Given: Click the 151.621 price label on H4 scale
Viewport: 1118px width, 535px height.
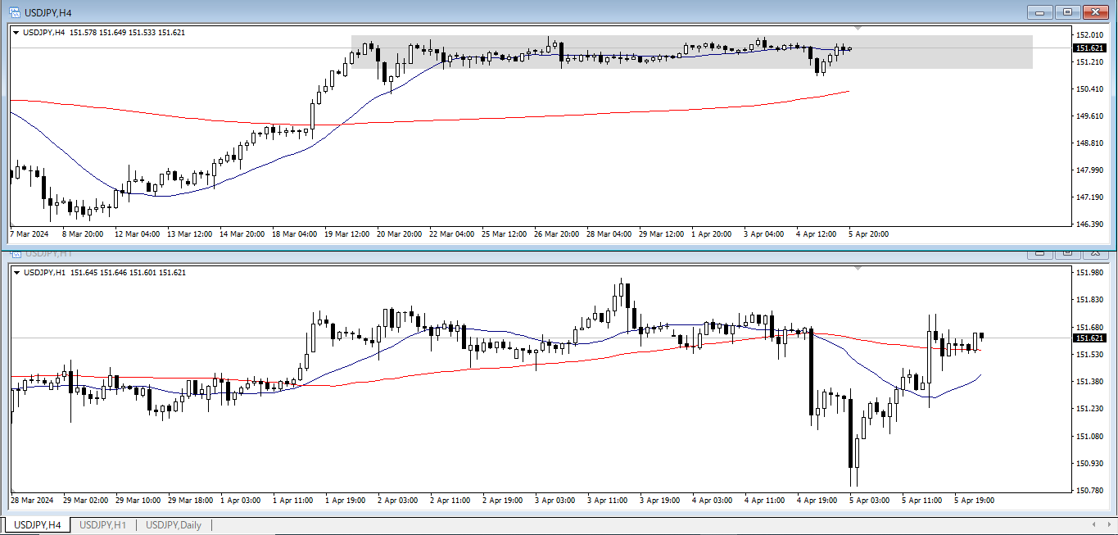Looking at the screenshot, I should 1089,48.
